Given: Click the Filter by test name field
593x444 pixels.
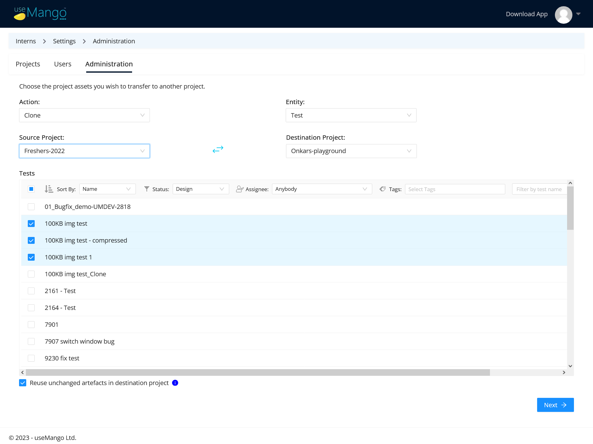Looking at the screenshot, I should (539, 189).
